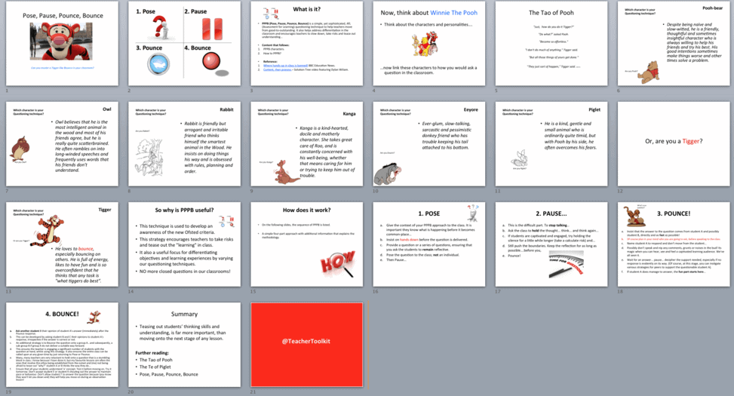Select the Owl character slide

tap(62, 144)
